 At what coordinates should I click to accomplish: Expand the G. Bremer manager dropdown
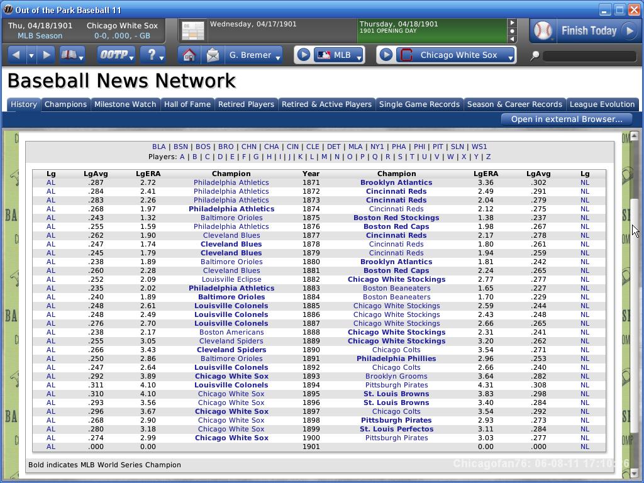(254, 55)
